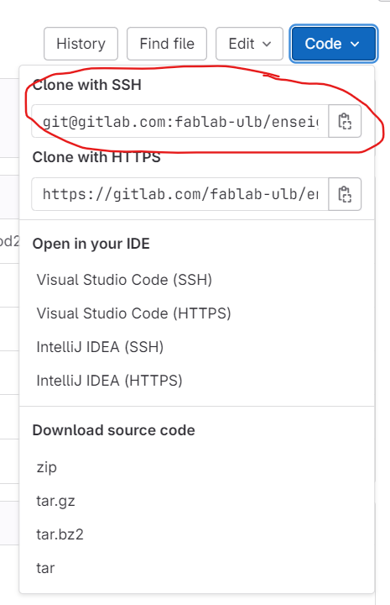Image resolution: width=390 pixels, height=605 pixels.
Task: Click the Open in your IDE heading
Action: (x=91, y=244)
